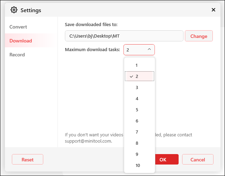Pick 4 in the dropdown list
The width and height of the screenshot is (225, 176).
point(139,98)
